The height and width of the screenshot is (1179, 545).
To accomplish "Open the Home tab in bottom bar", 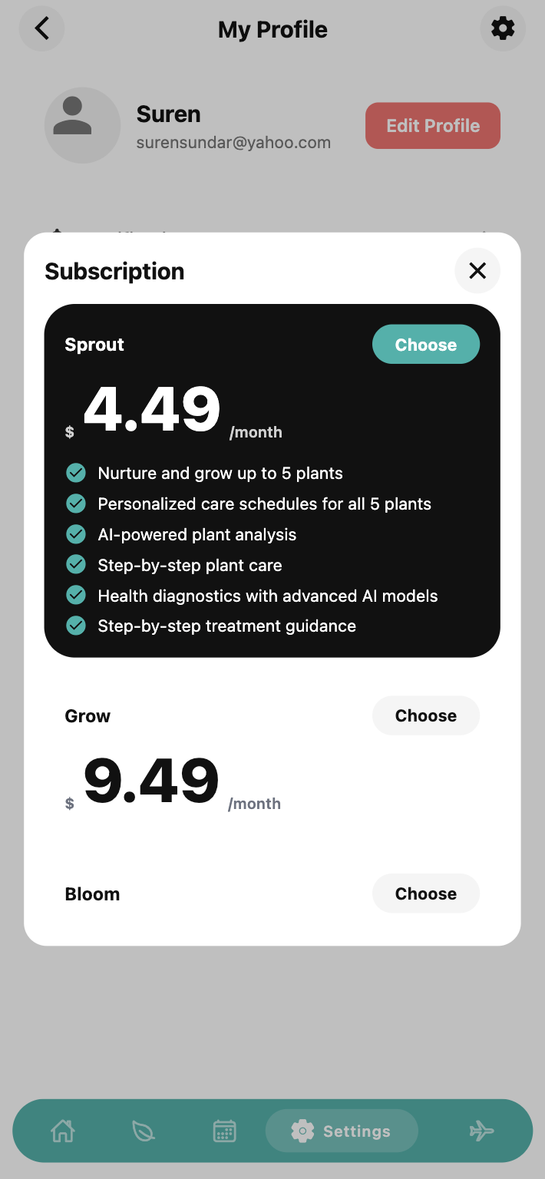I will [62, 1131].
